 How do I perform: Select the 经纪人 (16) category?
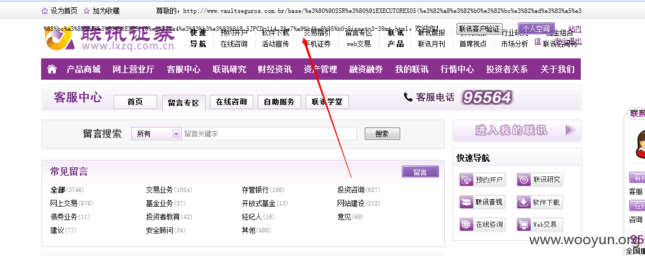[258, 217]
